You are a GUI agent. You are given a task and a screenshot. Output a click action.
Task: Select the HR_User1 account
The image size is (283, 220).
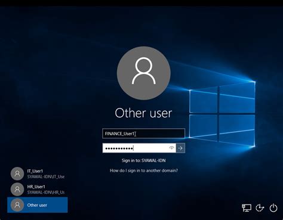click(38, 189)
